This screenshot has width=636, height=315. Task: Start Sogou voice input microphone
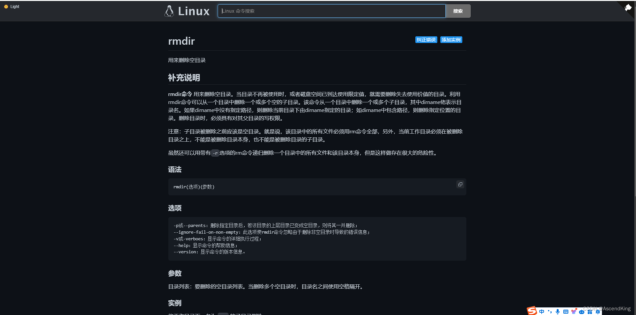[558, 312]
